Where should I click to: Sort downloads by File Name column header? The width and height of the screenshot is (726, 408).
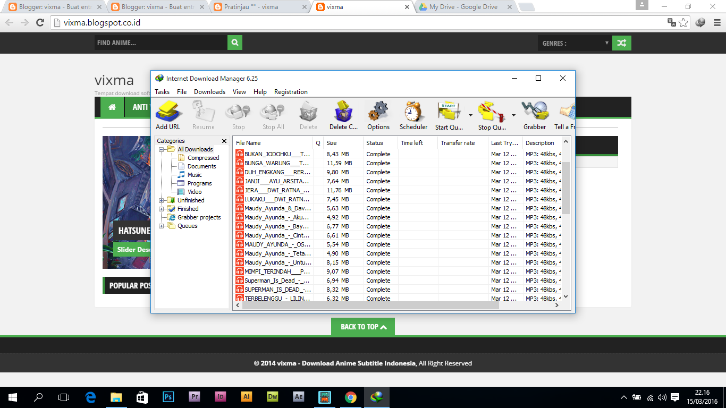coord(273,143)
